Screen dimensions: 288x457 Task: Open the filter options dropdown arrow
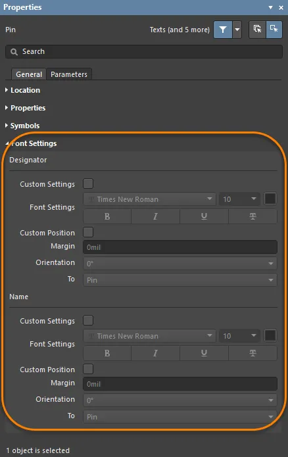[237, 30]
